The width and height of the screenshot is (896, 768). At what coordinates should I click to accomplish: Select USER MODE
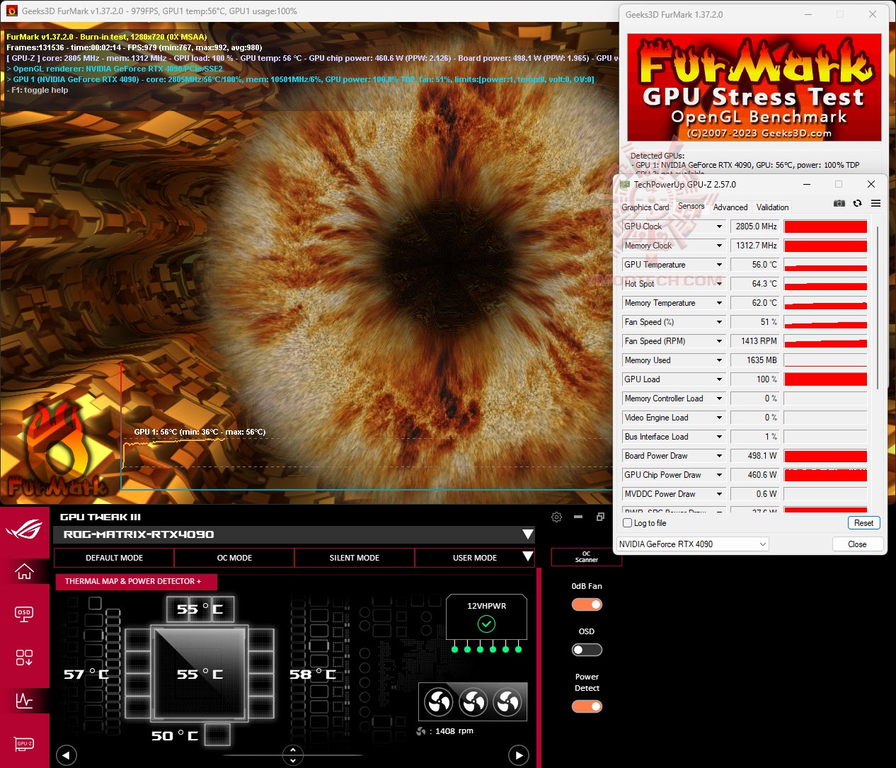click(x=475, y=558)
